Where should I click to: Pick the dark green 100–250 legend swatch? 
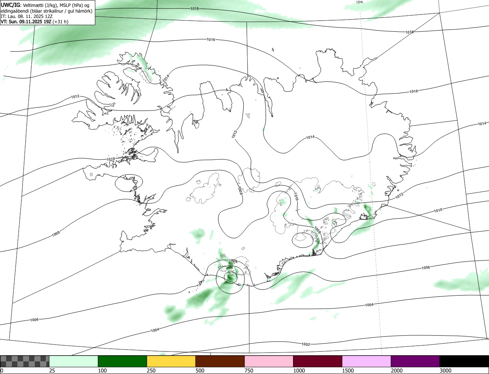tap(123, 361)
